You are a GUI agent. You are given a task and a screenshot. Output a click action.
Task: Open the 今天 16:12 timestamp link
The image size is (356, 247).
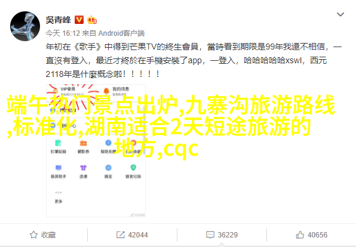click(63, 33)
